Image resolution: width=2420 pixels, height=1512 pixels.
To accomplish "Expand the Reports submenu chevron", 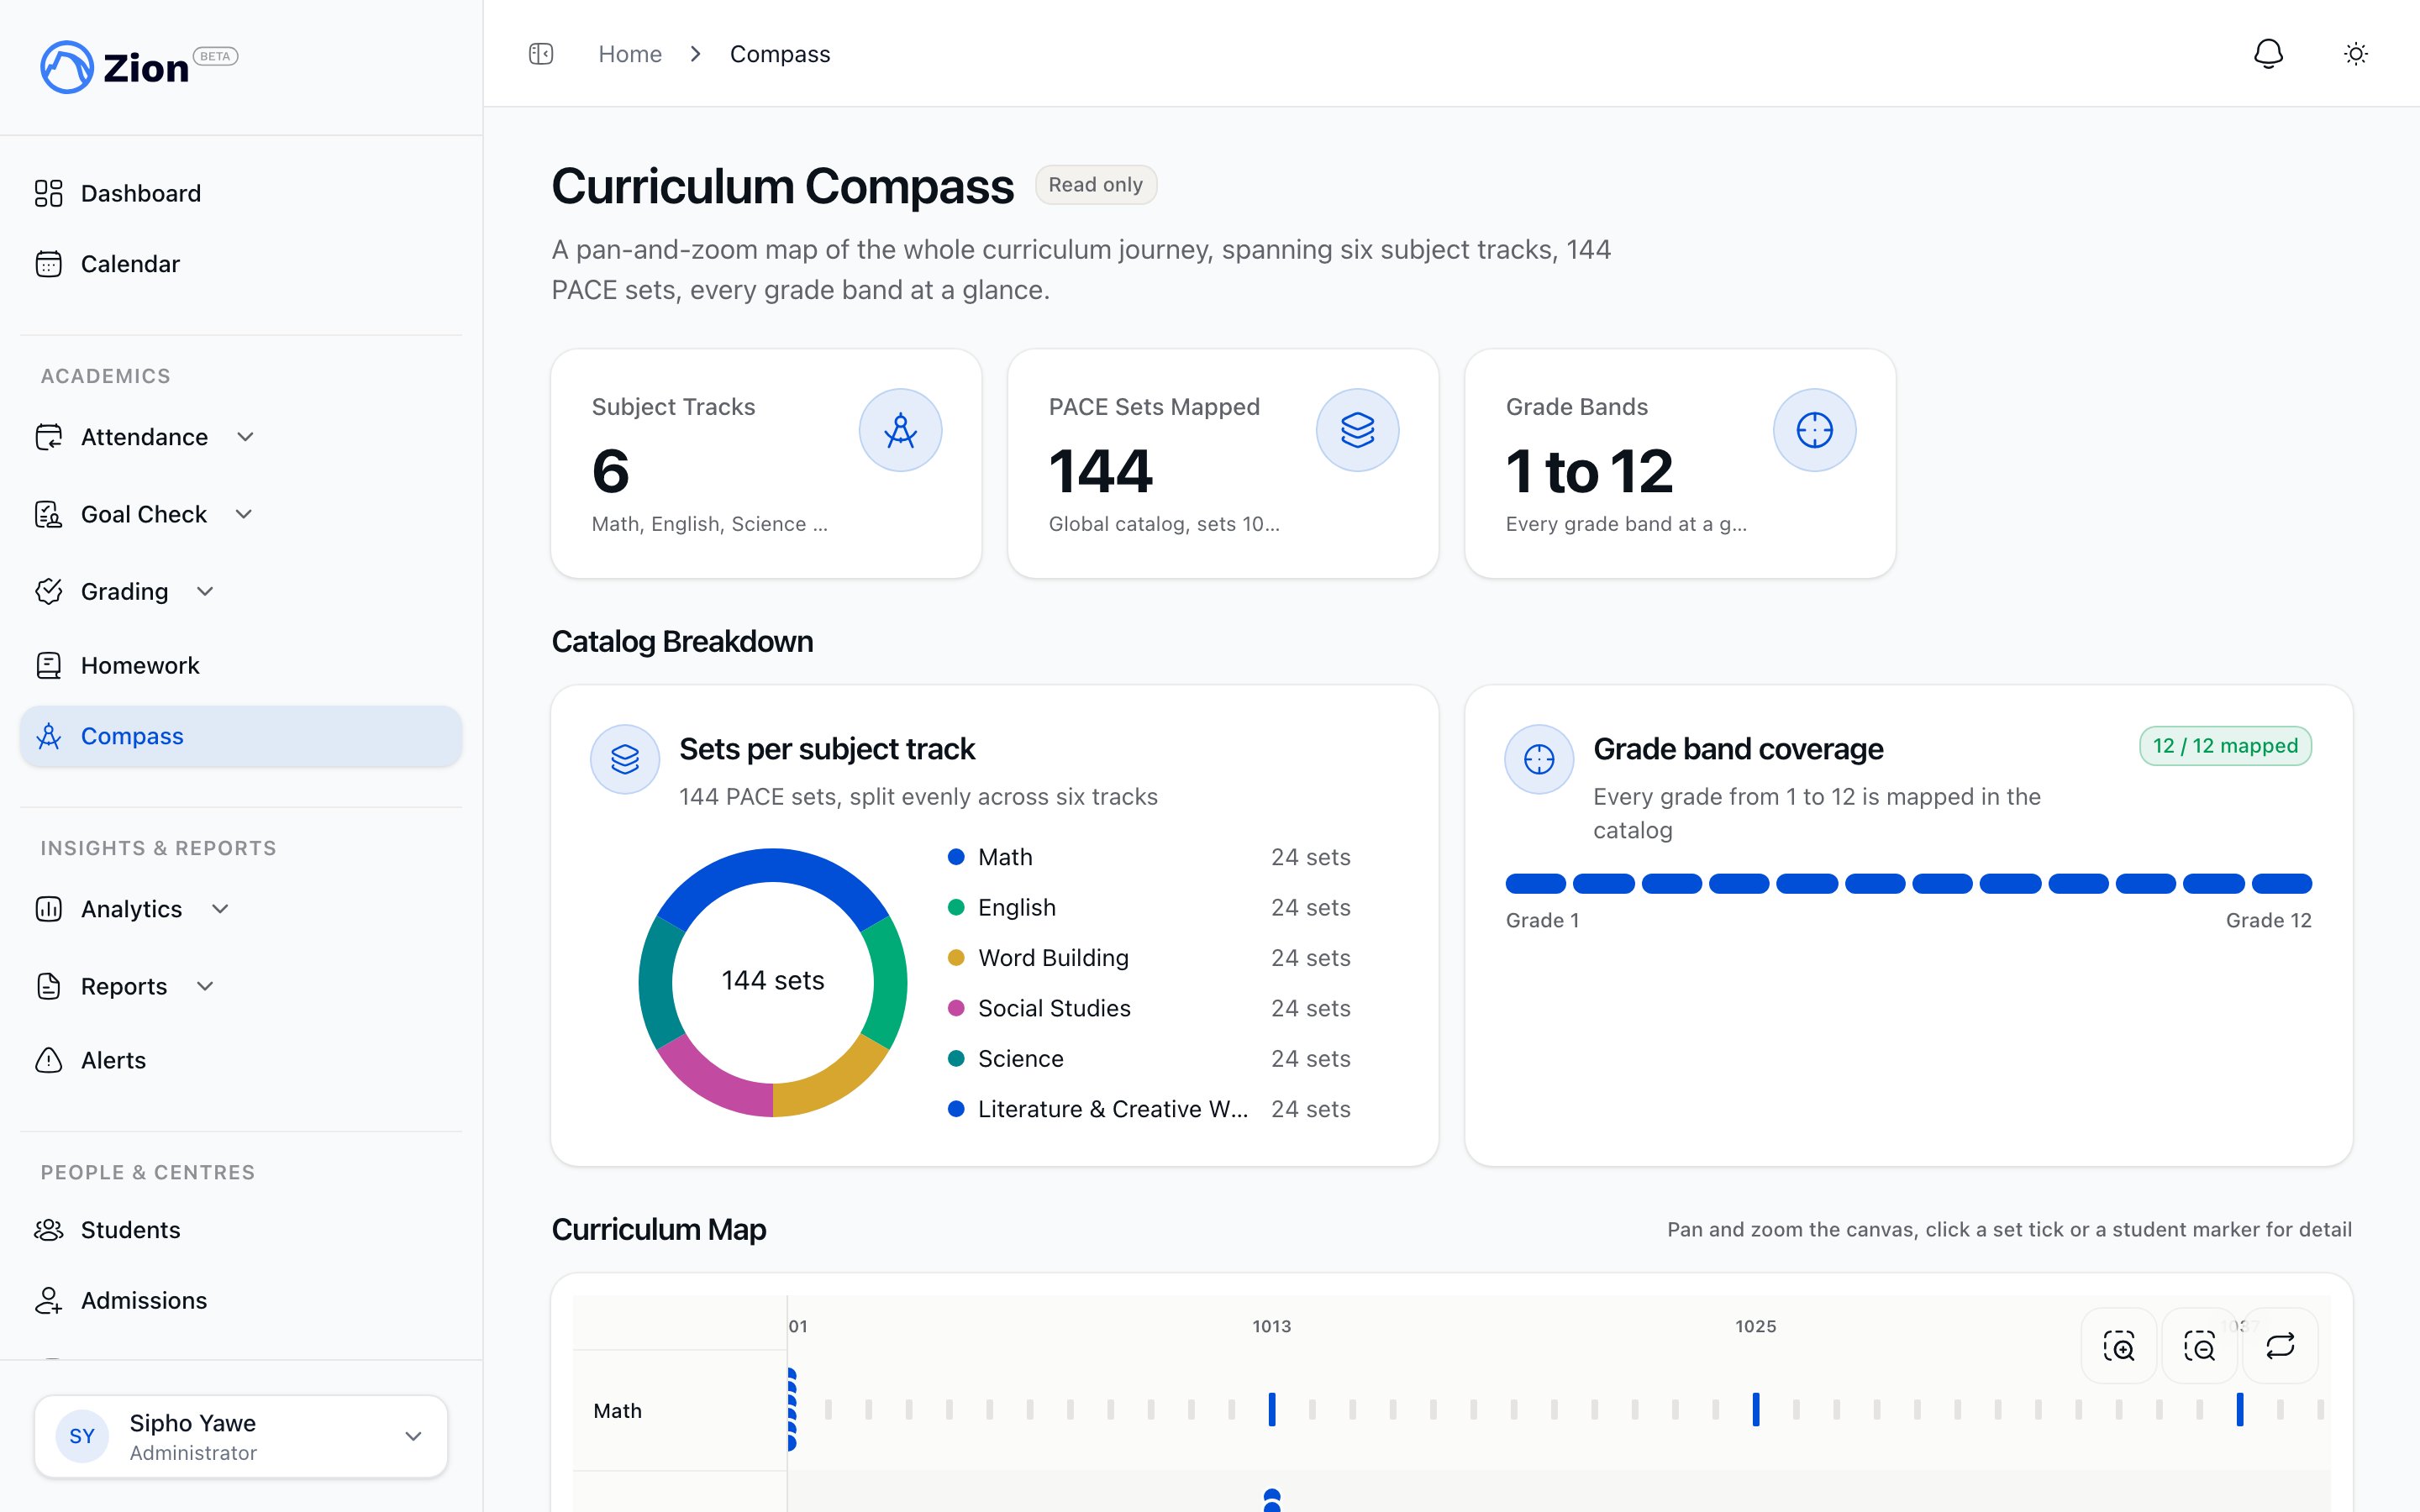I will [205, 986].
